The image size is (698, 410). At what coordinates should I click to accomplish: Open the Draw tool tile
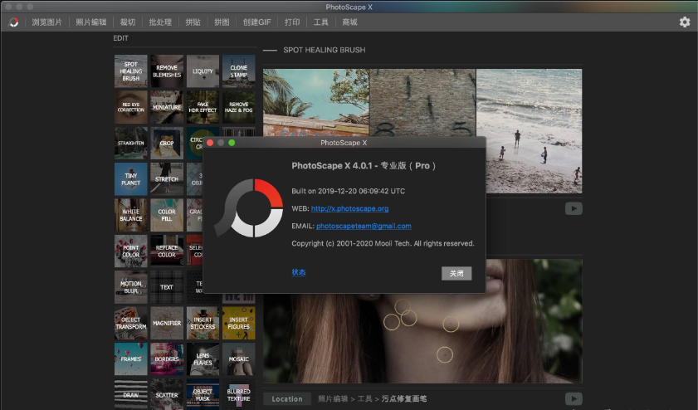coord(131,394)
